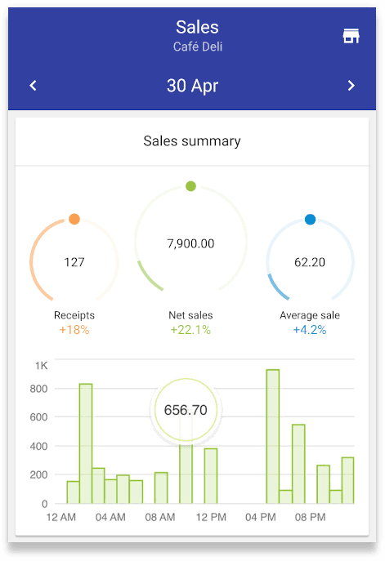Open the Sales summary card header
Image resolution: width=385 pixels, height=561 pixels.
point(192,141)
